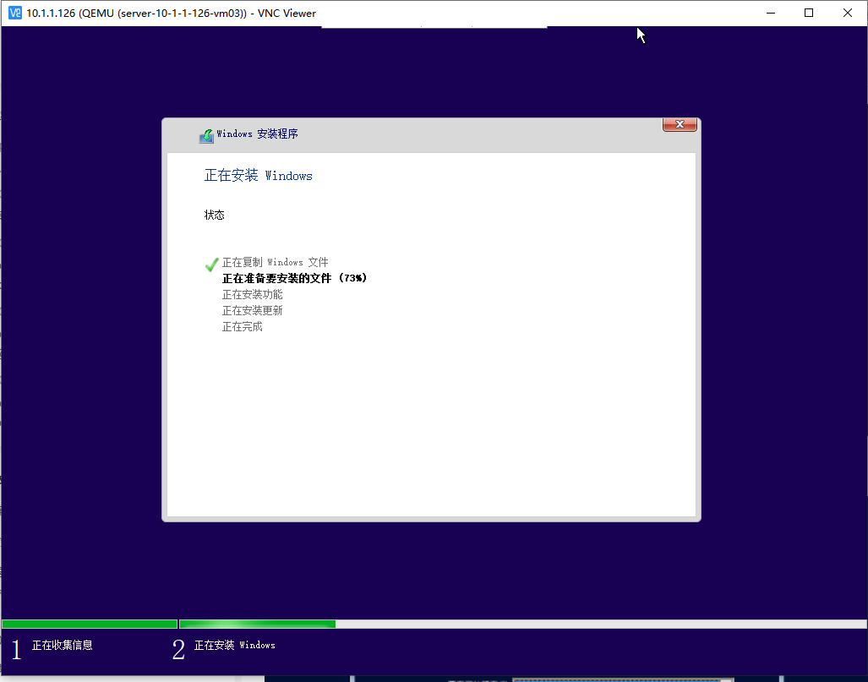
Task: Click the VNC Viewer app icon in title bar
Action: pyautogui.click(x=15, y=13)
